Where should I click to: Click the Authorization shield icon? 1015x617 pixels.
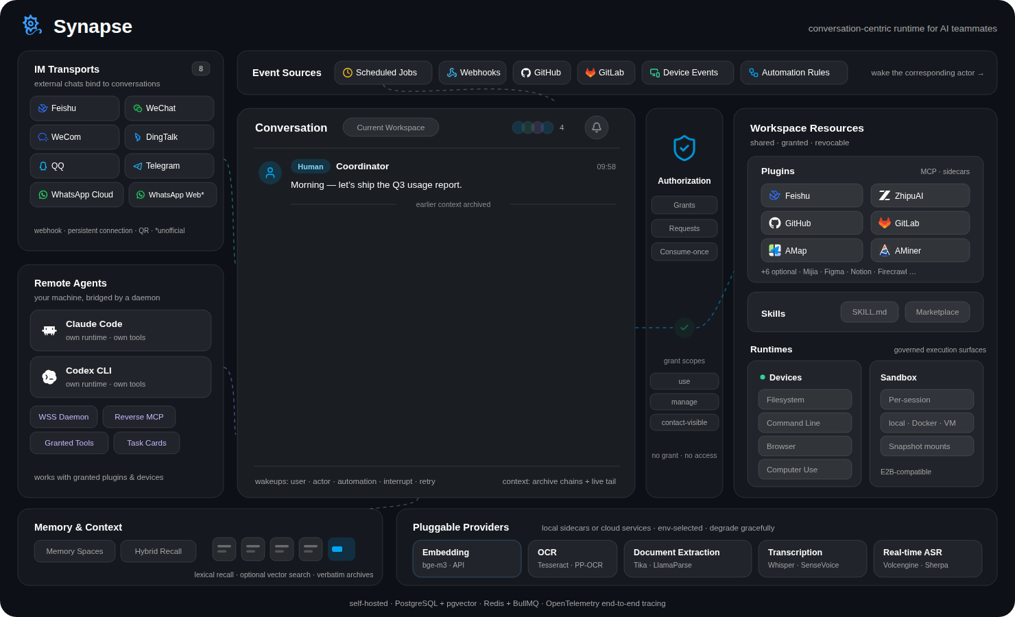[684, 148]
